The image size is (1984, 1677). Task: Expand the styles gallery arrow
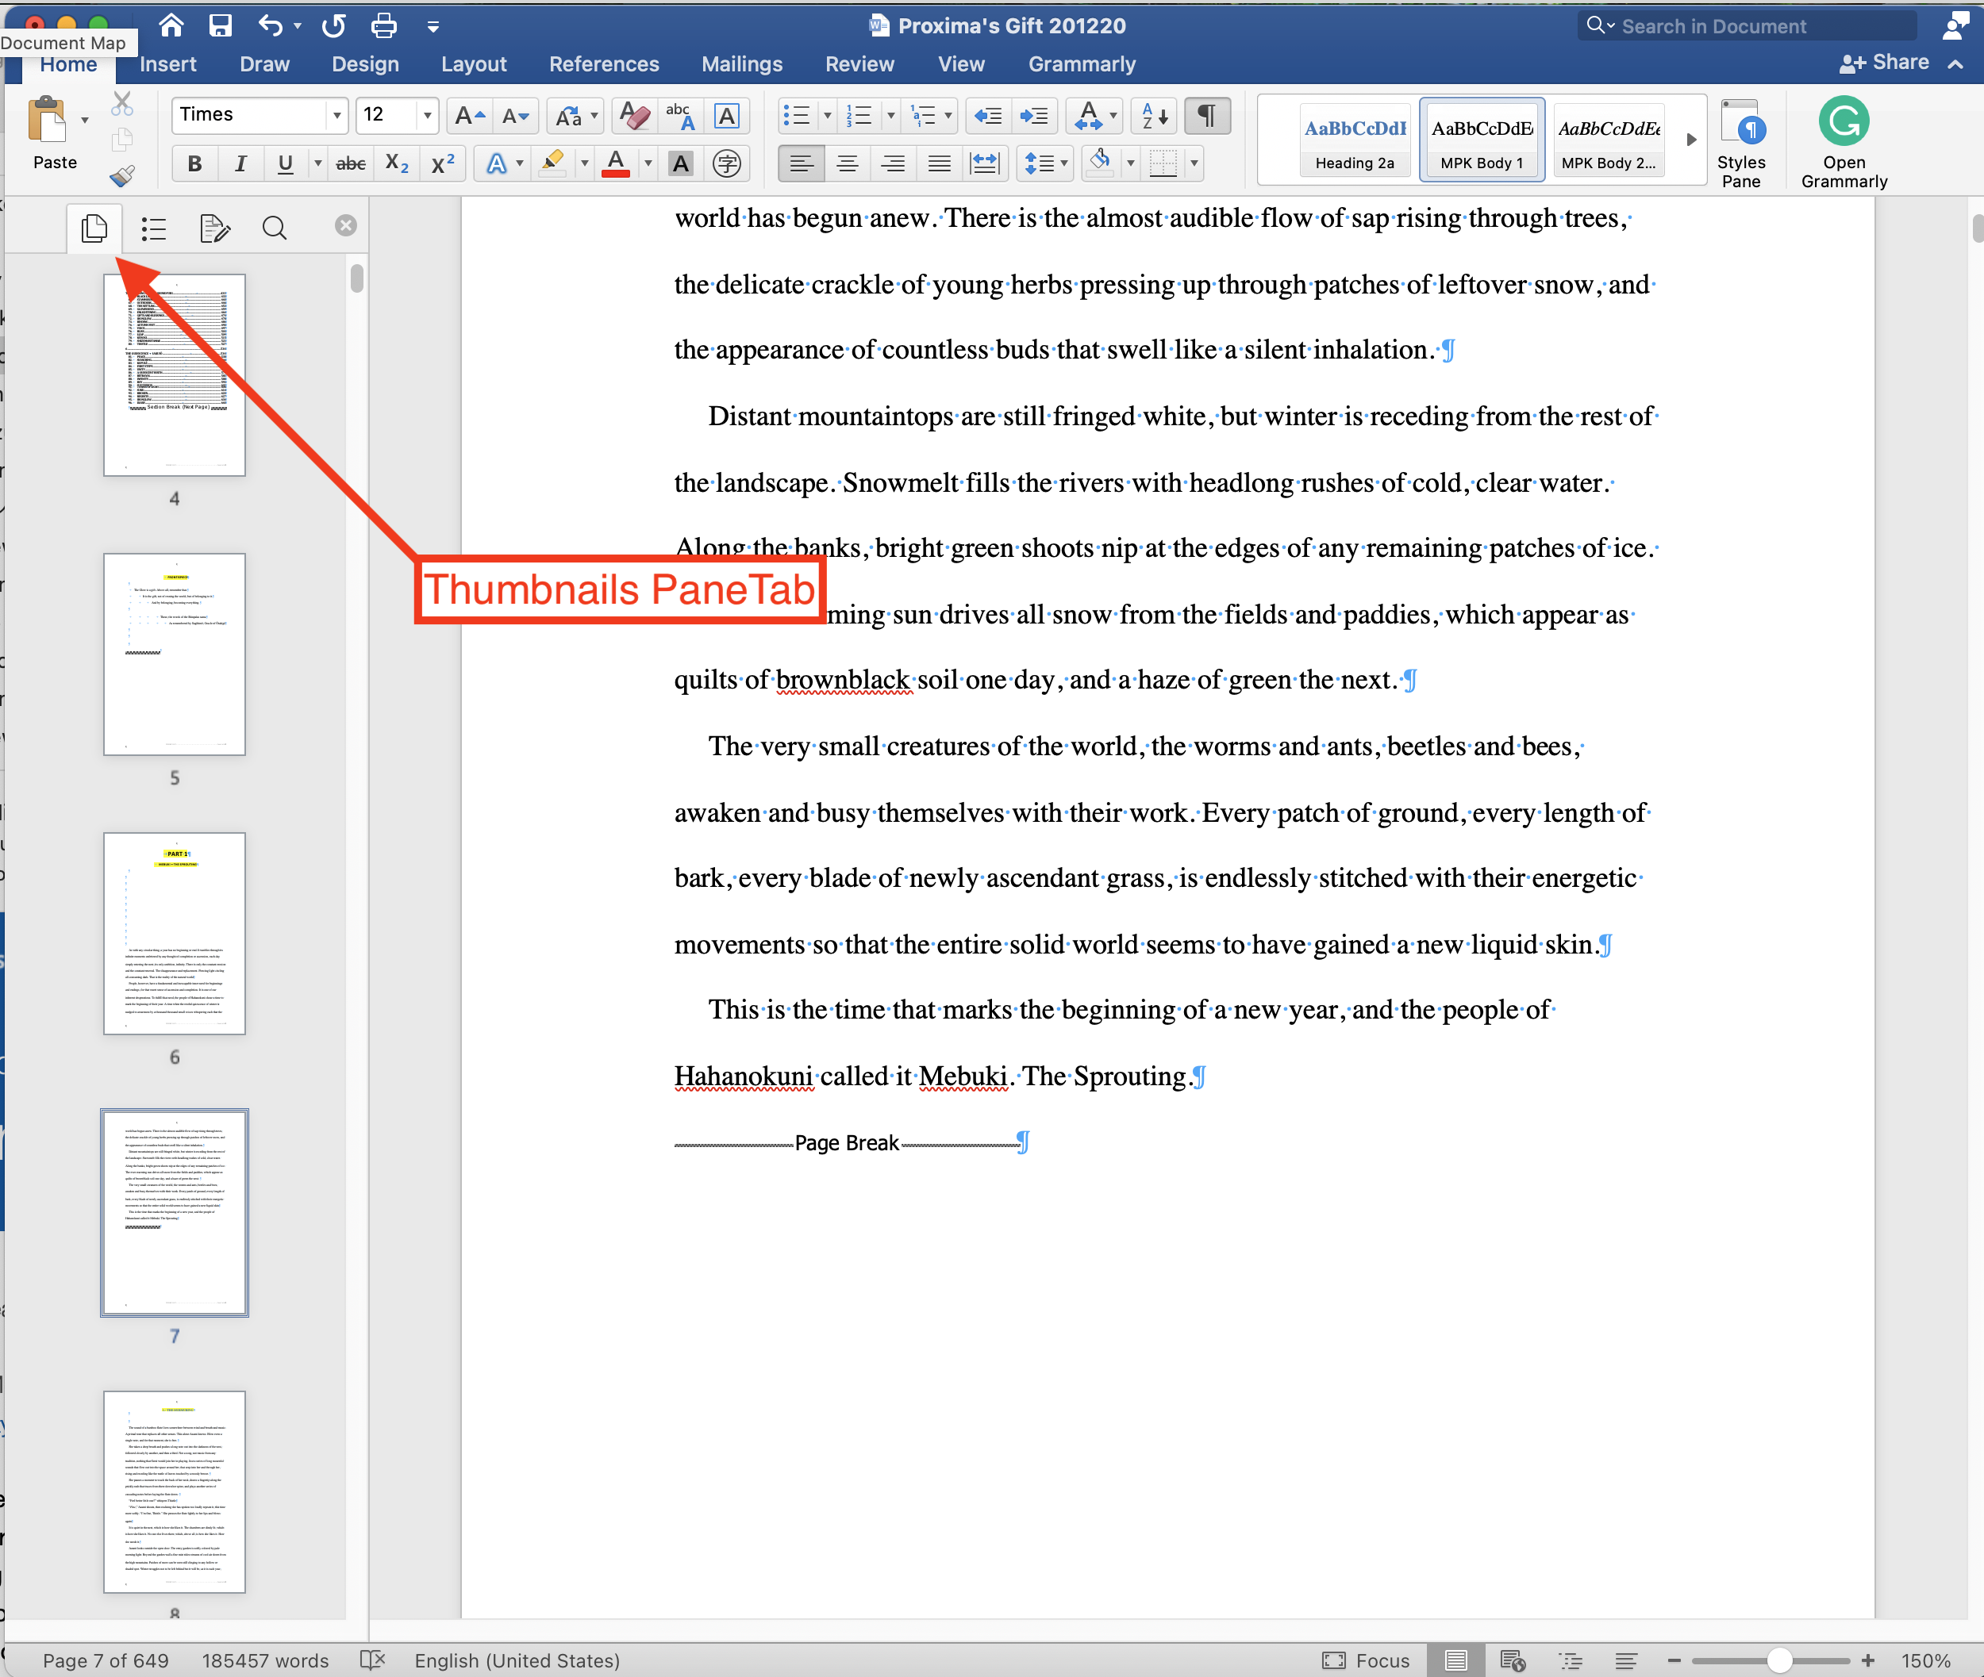(x=1691, y=140)
